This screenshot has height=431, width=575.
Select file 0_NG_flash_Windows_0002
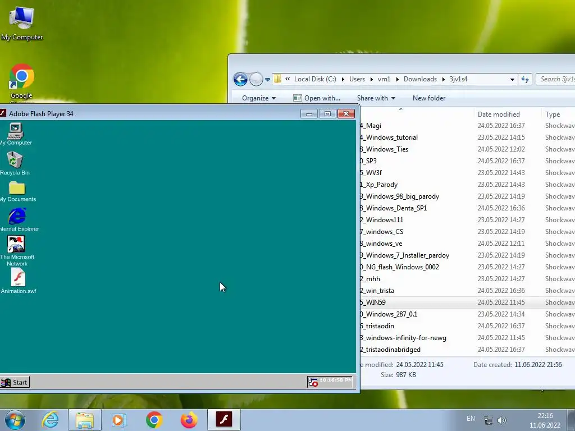pos(399,267)
